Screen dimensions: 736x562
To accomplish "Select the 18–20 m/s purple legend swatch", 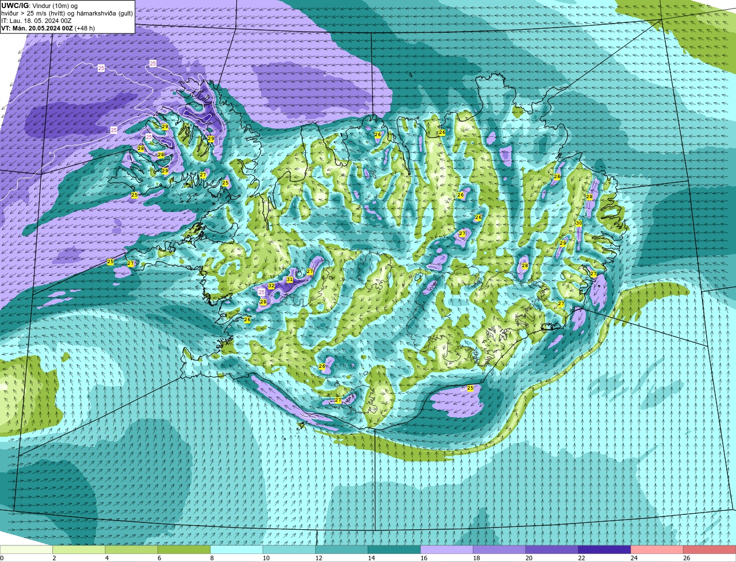I will (500, 550).
